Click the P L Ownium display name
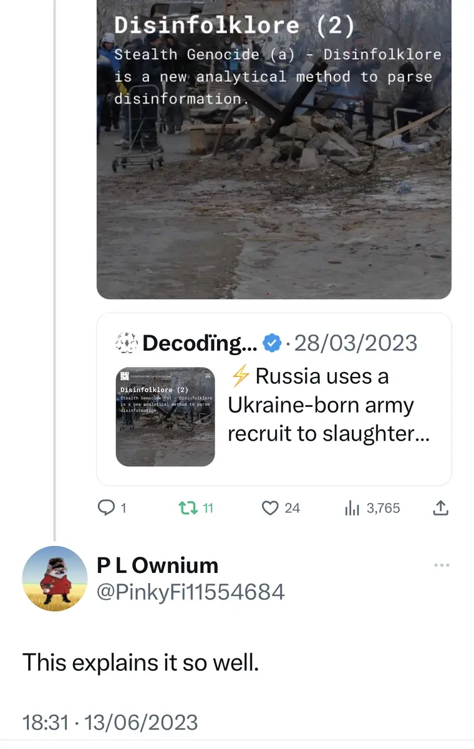474x749 pixels. (157, 565)
